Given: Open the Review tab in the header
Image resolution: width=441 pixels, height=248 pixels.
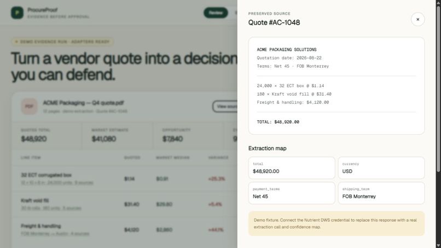Looking at the screenshot, I should (216, 13).
